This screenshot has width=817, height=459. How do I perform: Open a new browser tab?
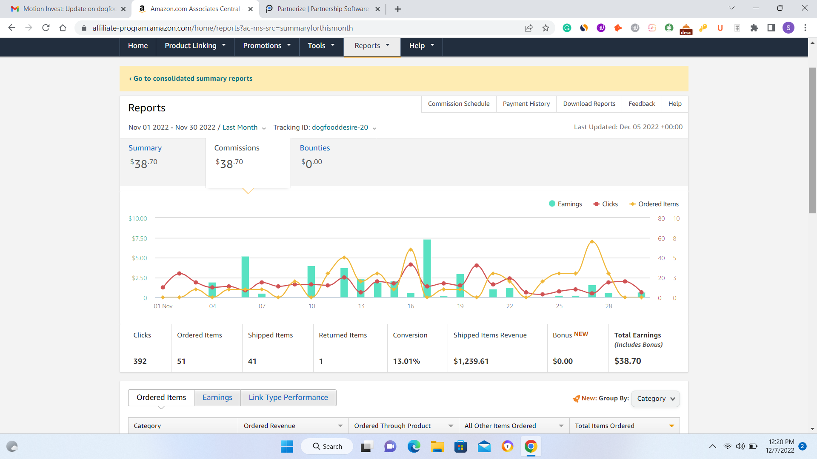[398, 9]
